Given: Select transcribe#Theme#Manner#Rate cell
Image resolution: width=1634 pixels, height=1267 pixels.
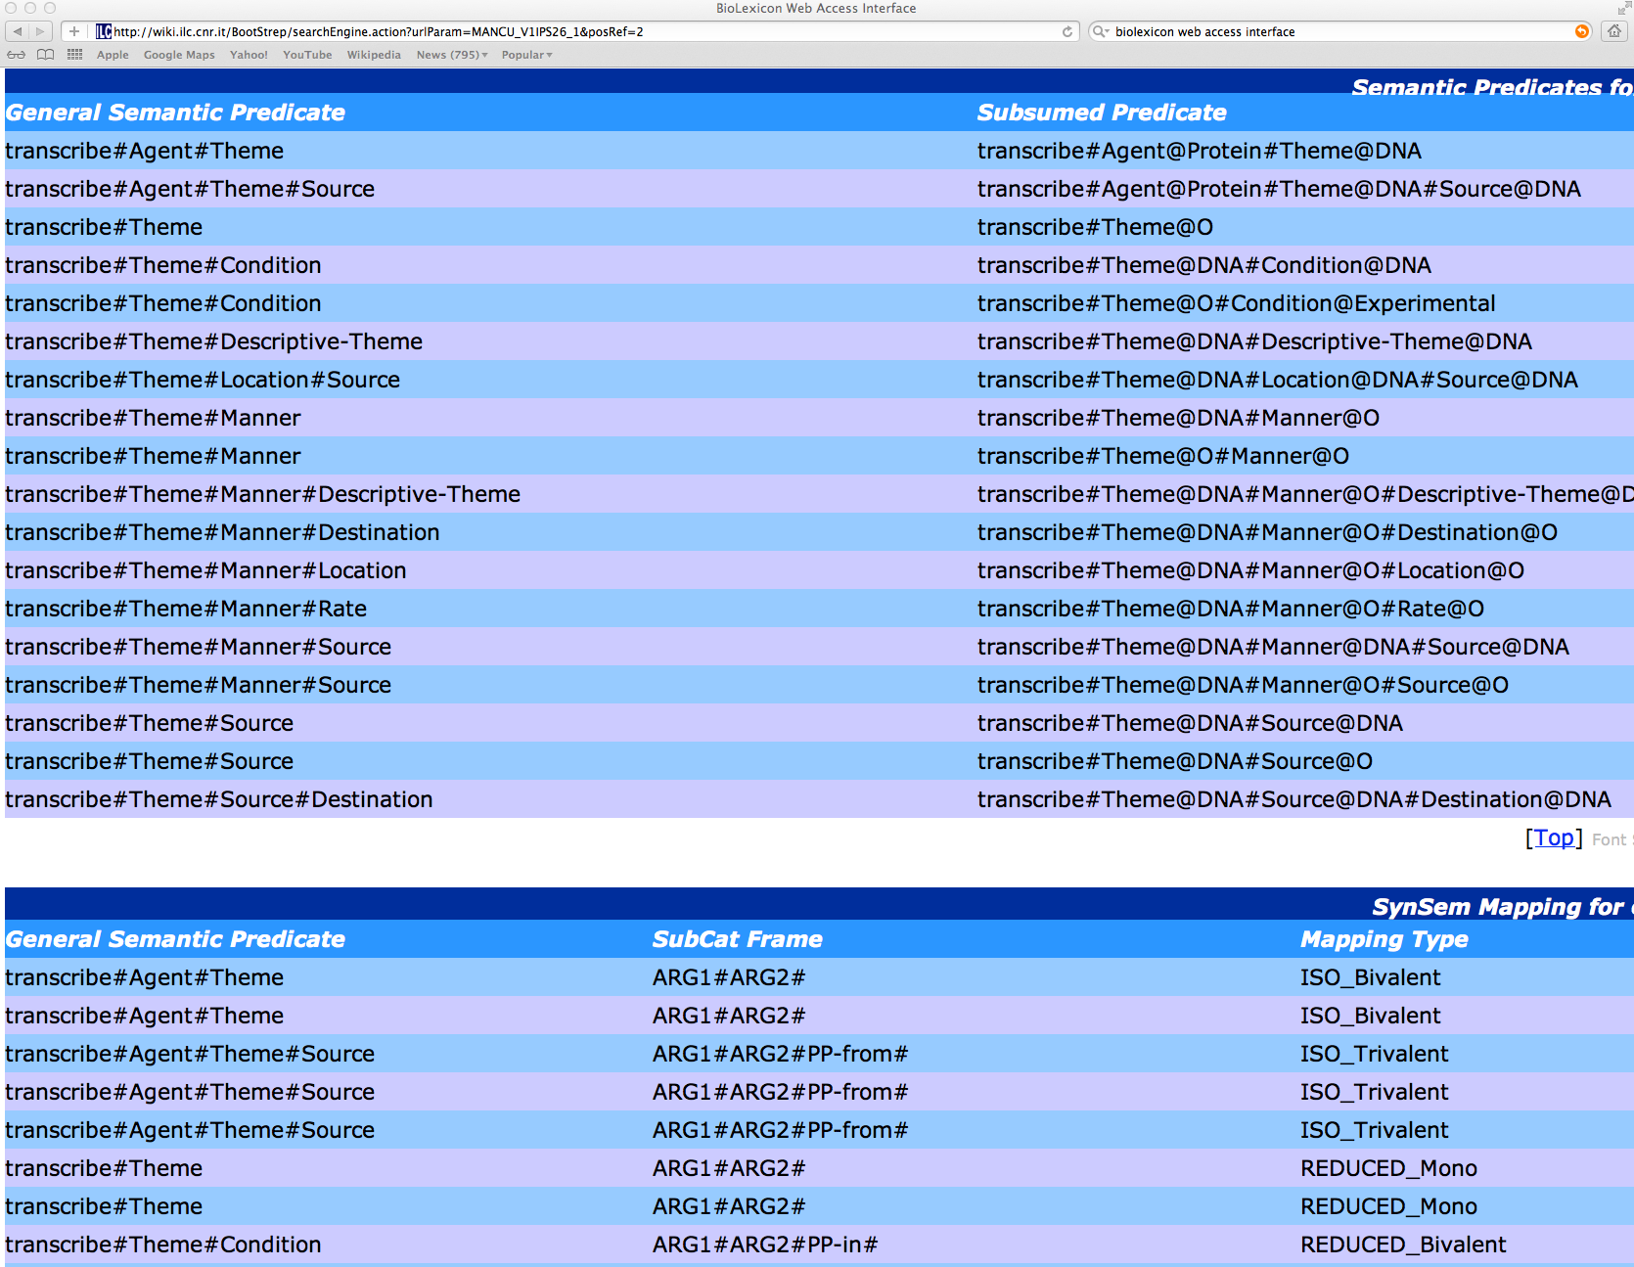Looking at the screenshot, I should [x=186, y=609].
